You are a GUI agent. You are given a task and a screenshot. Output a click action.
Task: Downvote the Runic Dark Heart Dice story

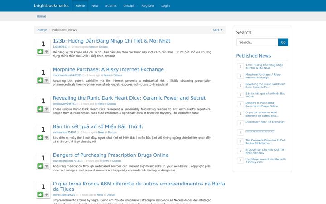(46, 109)
